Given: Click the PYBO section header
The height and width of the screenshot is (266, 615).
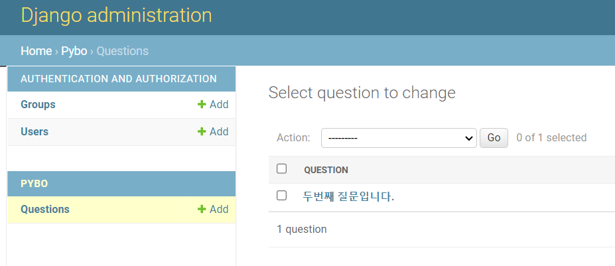Looking at the screenshot, I should pyautogui.click(x=34, y=184).
